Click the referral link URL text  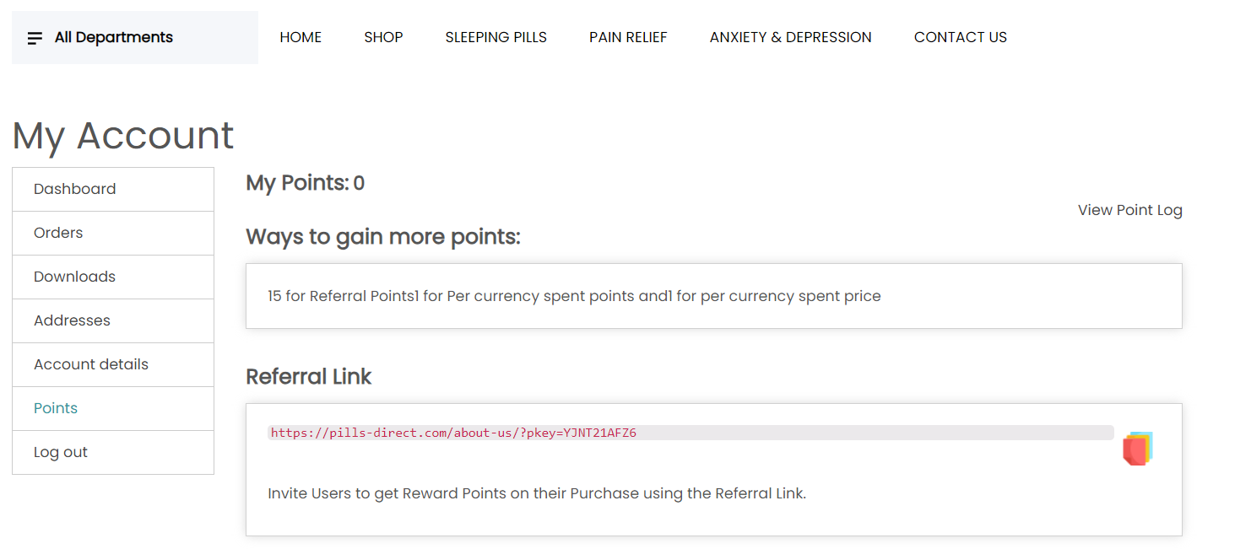tap(453, 433)
